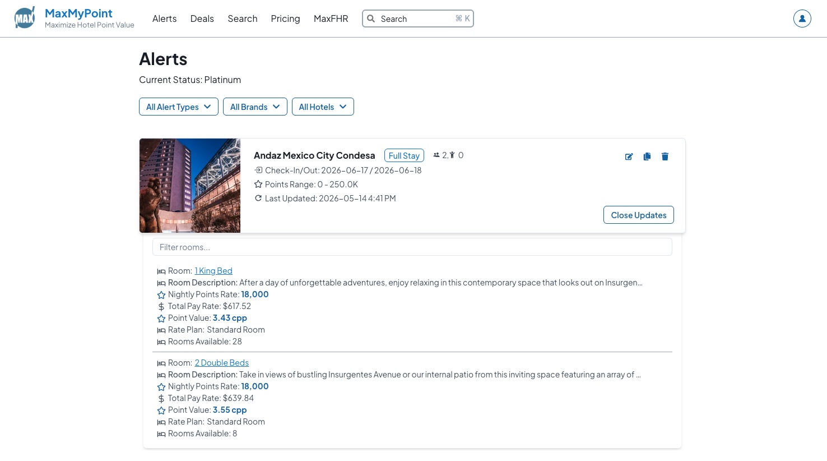Click star icon beside 3.43 cpp
827x461 pixels.
click(x=161, y=319)
